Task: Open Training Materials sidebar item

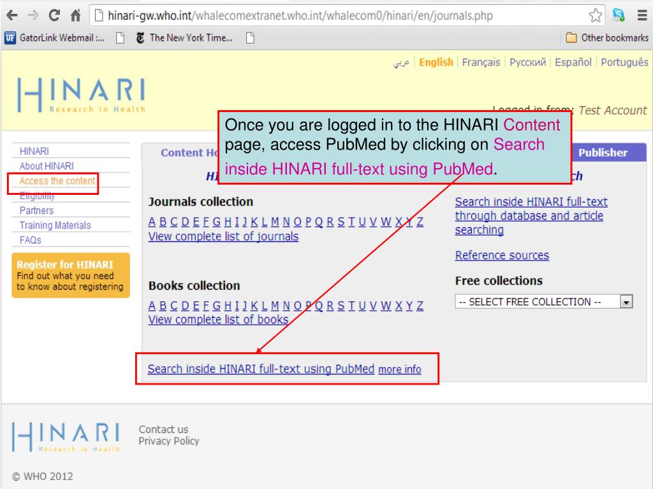Action: 55,225
